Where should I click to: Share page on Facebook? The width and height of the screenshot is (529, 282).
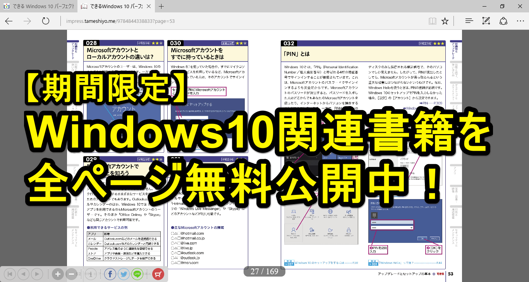(x=110, y=274)
